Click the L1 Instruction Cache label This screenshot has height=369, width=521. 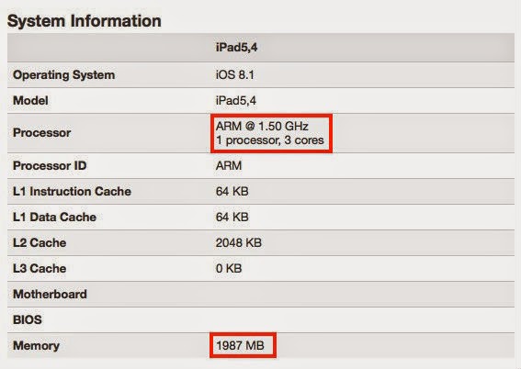[72, 191]
